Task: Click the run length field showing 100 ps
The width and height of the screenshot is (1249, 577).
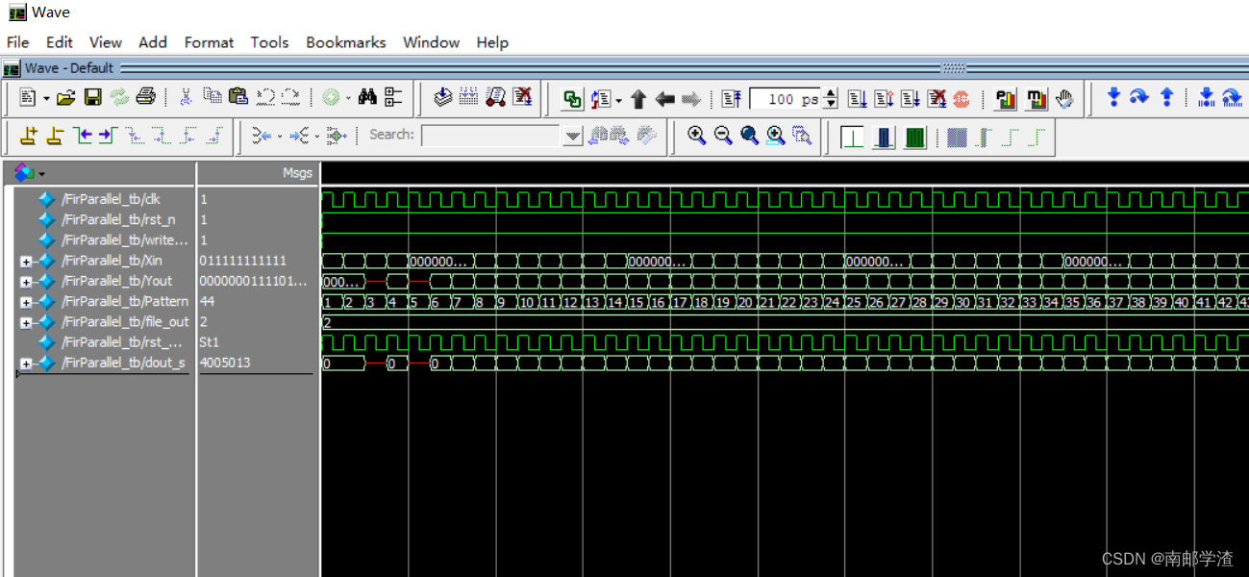Action: coord(786,99)
